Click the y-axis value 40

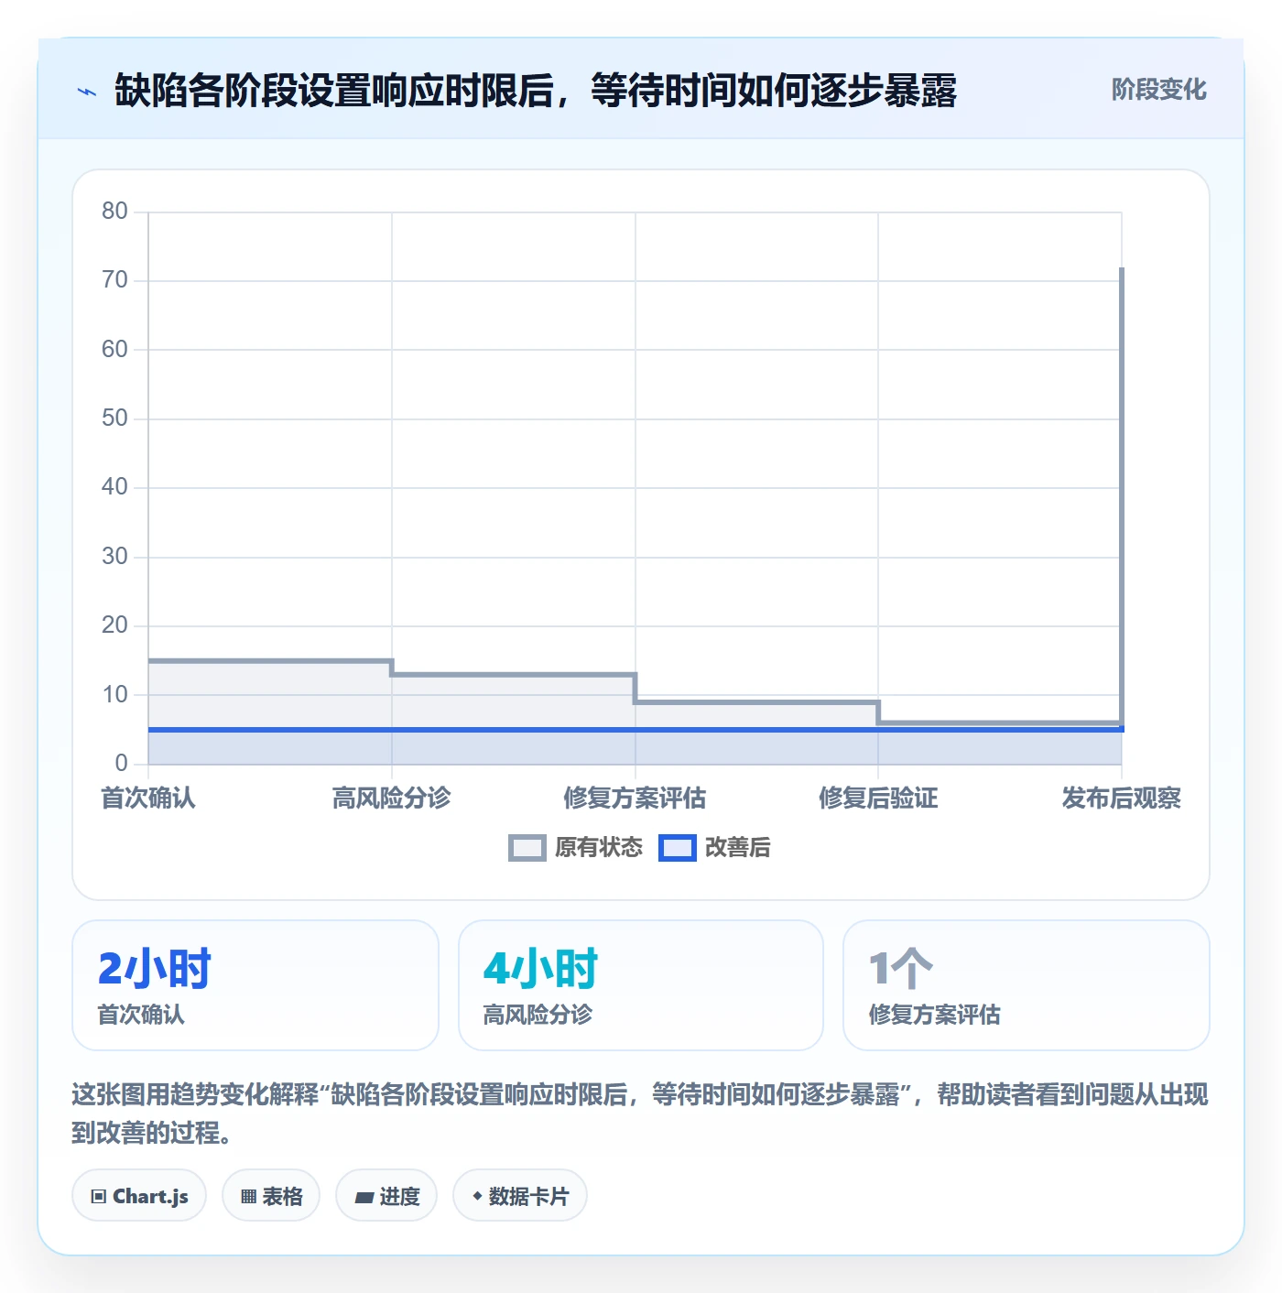pyautogui.click(x=114, y=487)
